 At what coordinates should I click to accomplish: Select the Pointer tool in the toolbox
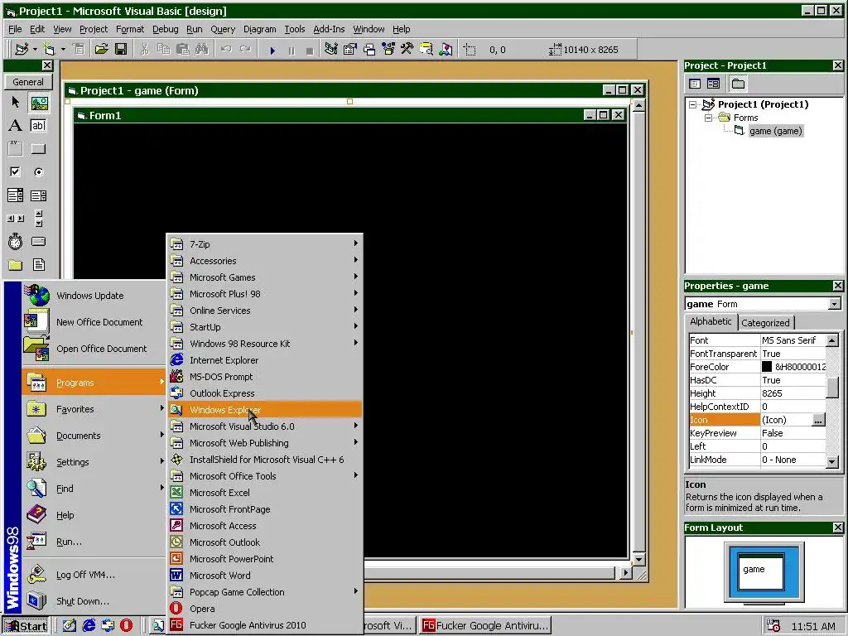point(15,102)
